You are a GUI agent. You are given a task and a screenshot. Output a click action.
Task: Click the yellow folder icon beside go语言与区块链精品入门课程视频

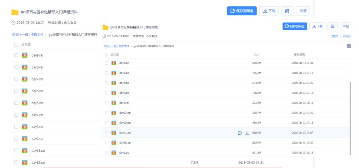coord(106,27)
